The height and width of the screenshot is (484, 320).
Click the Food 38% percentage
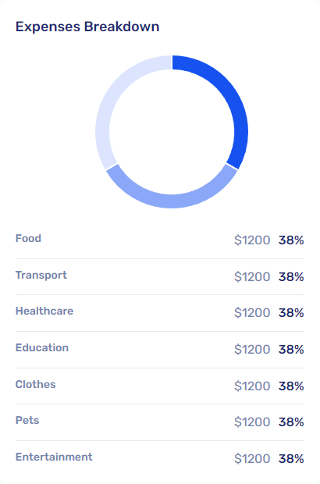click(291, 240)
